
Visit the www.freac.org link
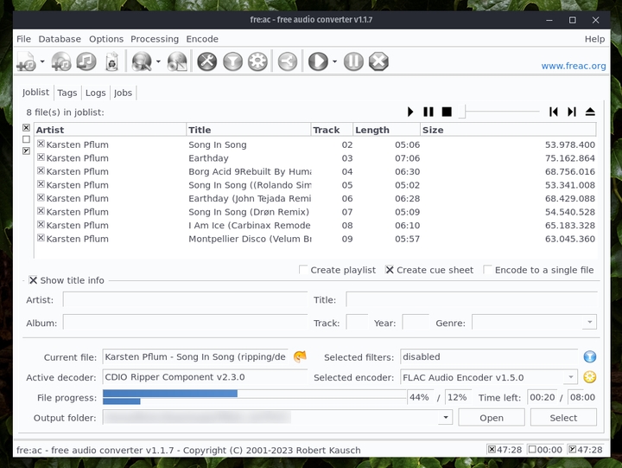click(574, 66)
